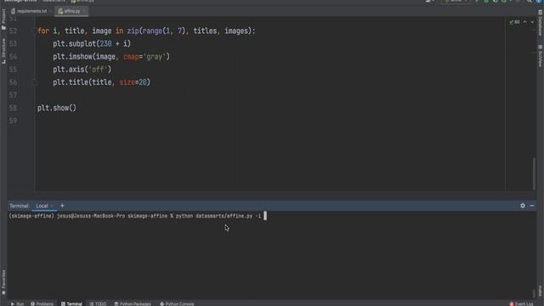Click line number 54 in the gutter
This screenshot has width=544, height=306.
(x=13, y=57)
